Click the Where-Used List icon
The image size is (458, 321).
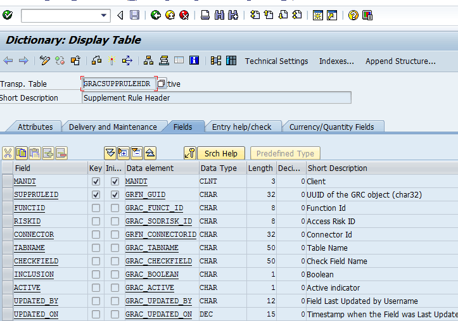tap(127, 61)
